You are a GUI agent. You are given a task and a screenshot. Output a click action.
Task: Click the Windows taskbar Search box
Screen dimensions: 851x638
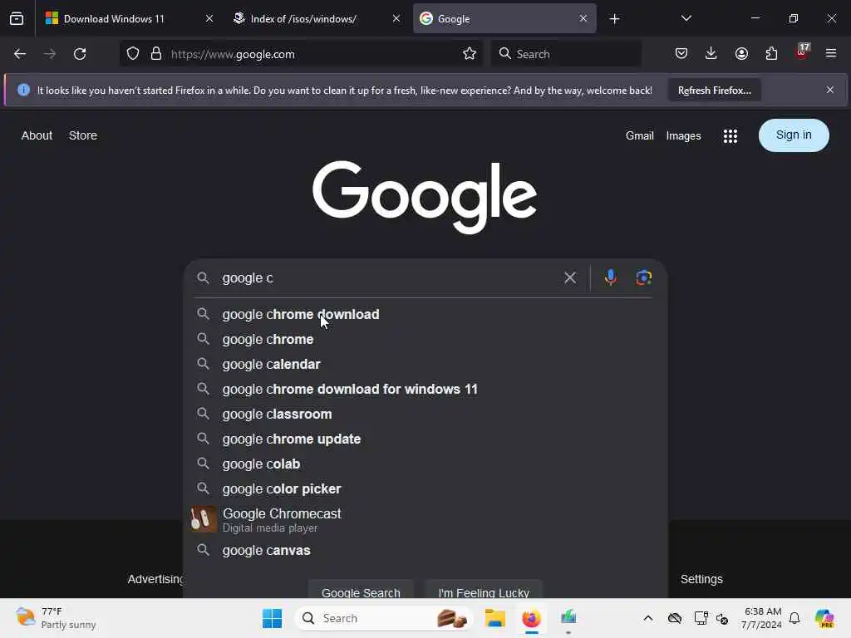click(x=384, y=618)
